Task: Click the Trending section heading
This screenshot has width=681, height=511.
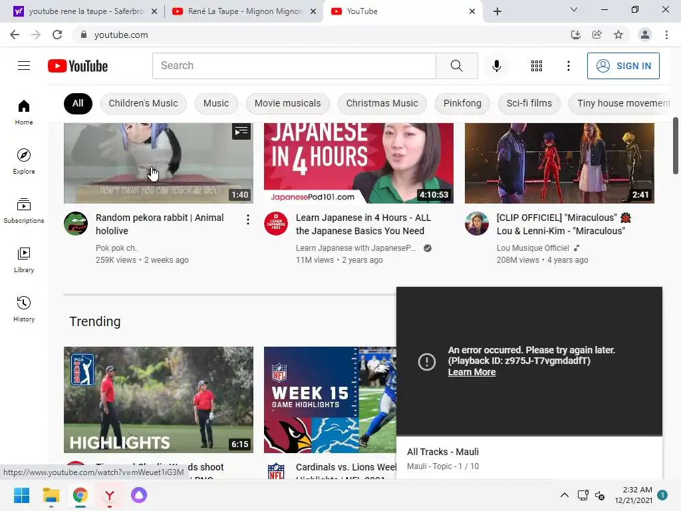Action: coord(95,321)
